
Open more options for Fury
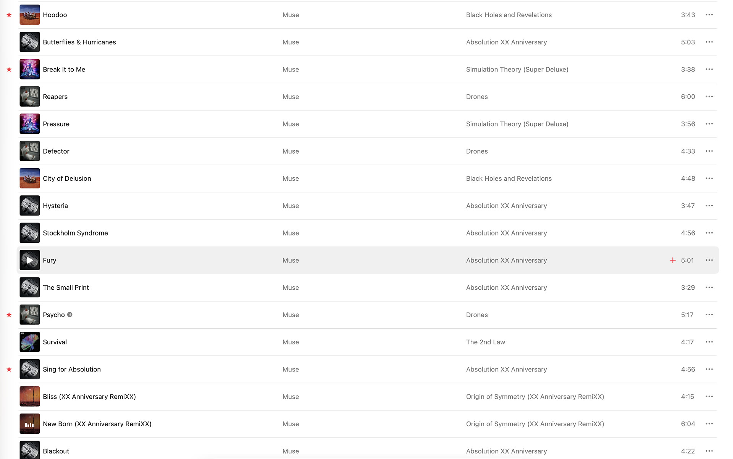pyautogui.click(x=709, y=260)
